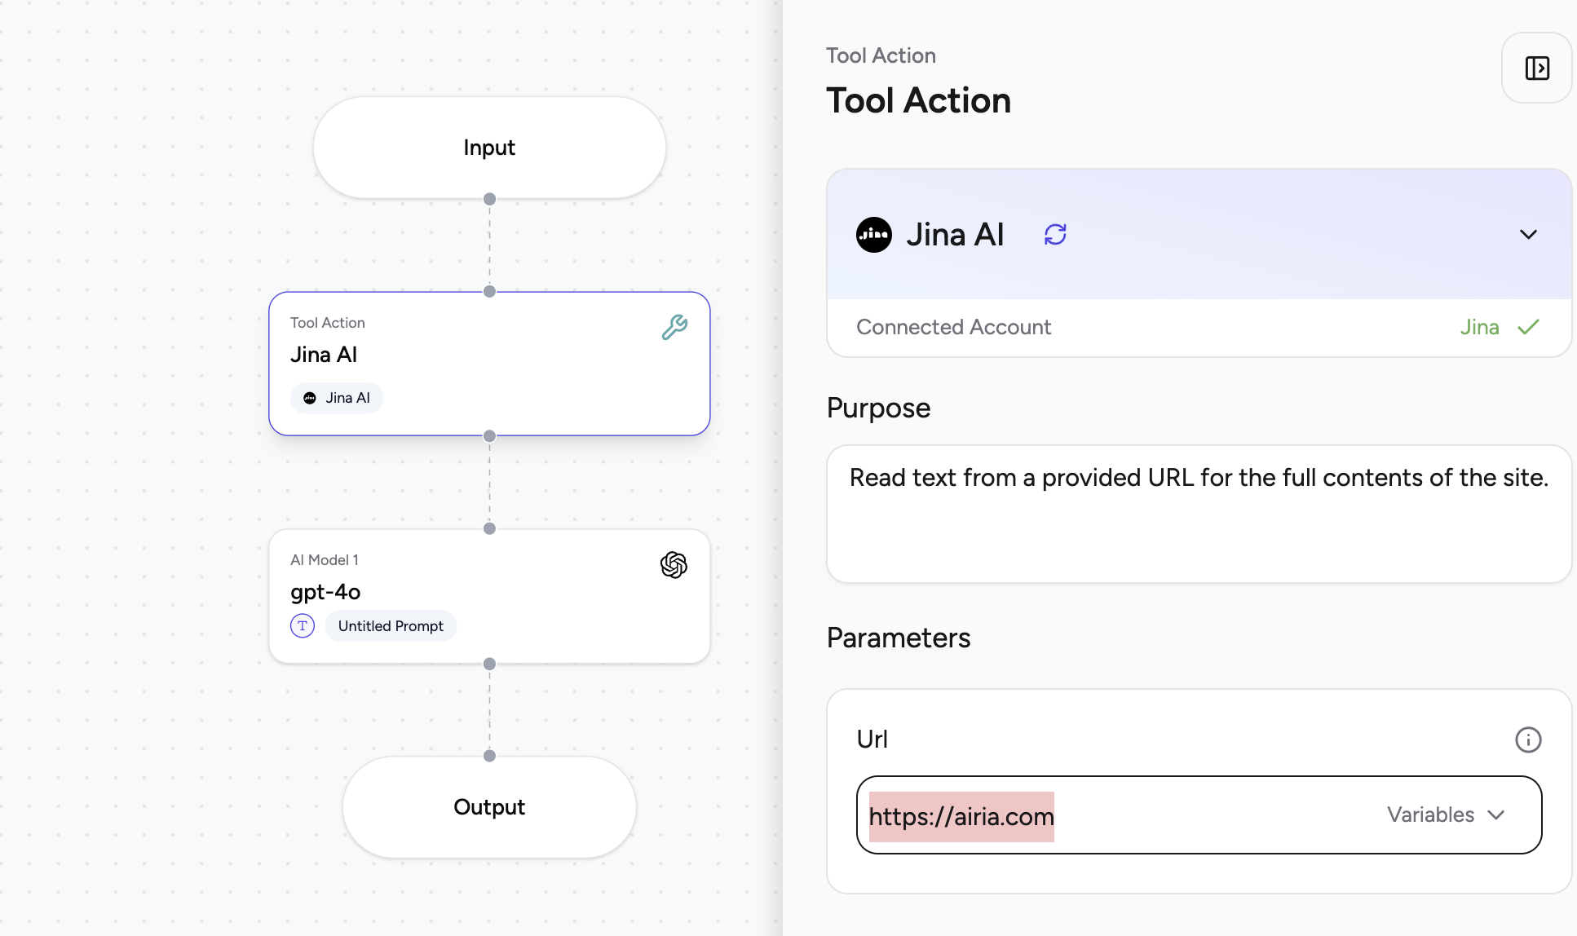The height and width of the screenshot is (936, 1577).
Task: Select the Input node
Action: (489, 148)
